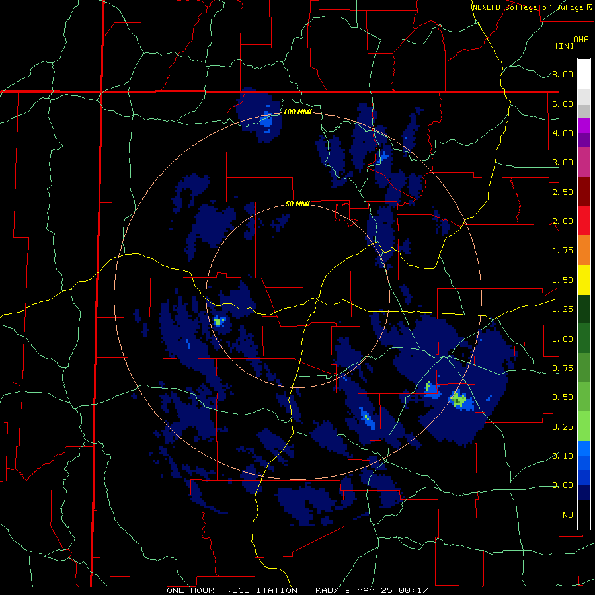Click the bright magenta 4.00 legend block

click(x=584, y=126)
